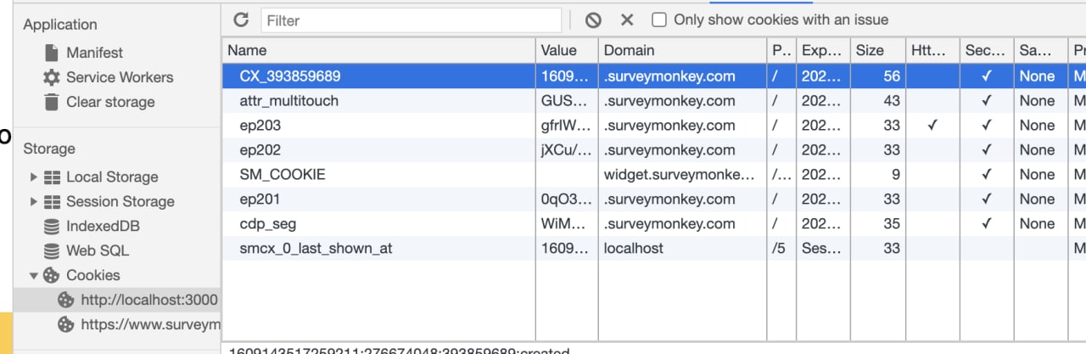The height and width of the screenshot is (354, 1086).
Task: Click the IndexedDB database icon
Action: 53,227
